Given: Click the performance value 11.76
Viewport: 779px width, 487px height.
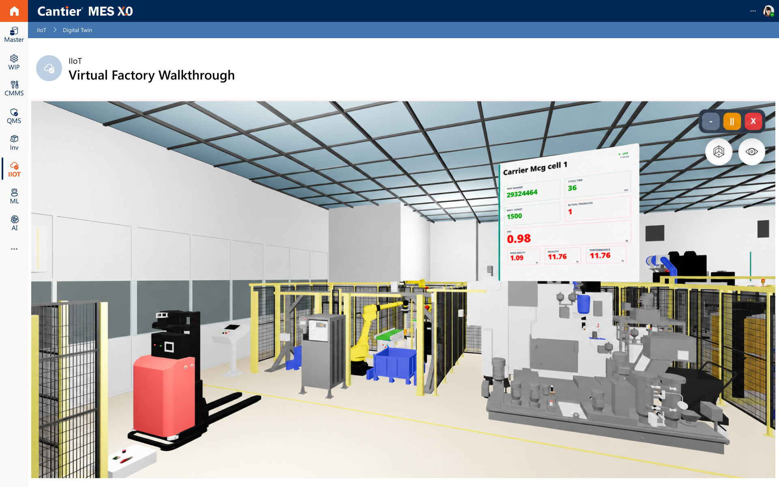Looking at the screenshot, I should pyautogui.click(x=600, y=255).
